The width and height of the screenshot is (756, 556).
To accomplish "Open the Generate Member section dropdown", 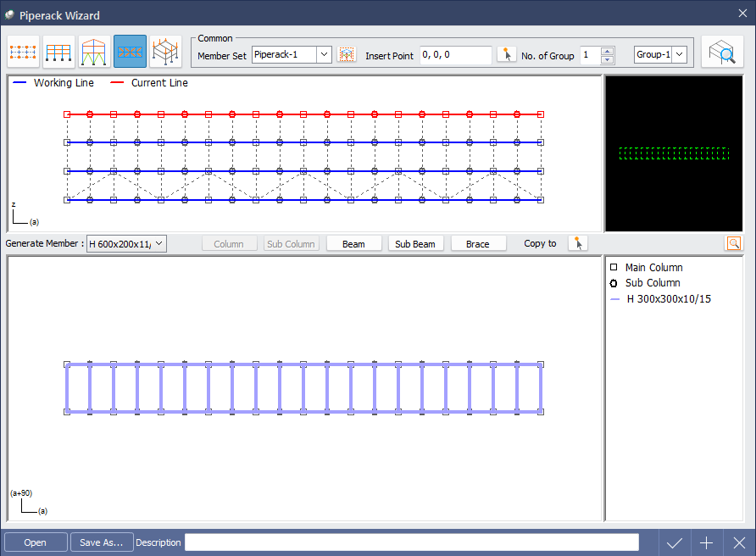I will [160, 244].
